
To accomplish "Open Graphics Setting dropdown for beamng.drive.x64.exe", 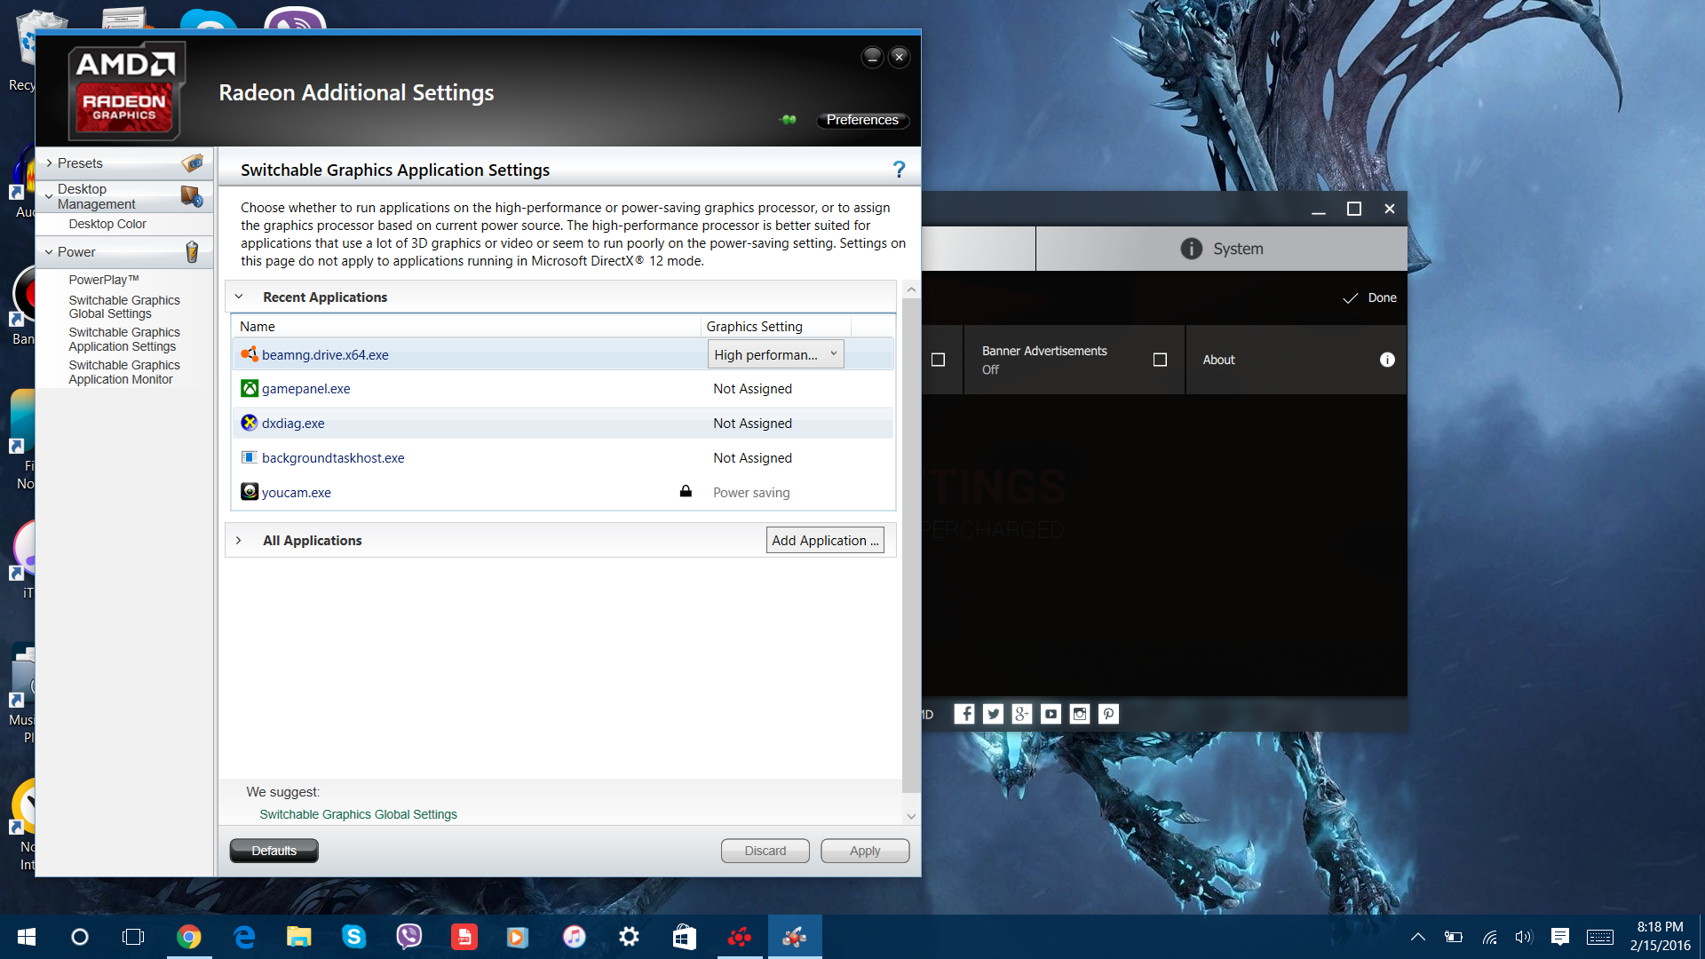I will coord(775,354).
